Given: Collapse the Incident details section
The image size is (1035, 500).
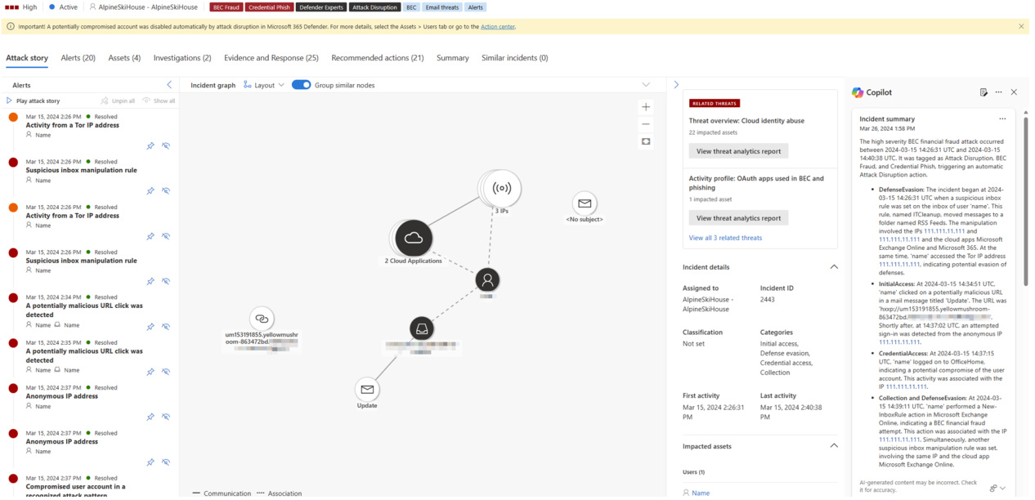Looking at the screenshot, I should tap(834, 267).
